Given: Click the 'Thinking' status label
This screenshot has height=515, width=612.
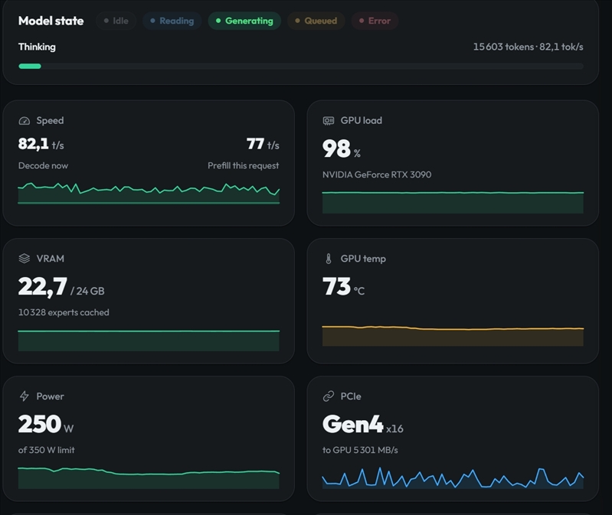Looking at the screenshot, I should tap(37, 47).
